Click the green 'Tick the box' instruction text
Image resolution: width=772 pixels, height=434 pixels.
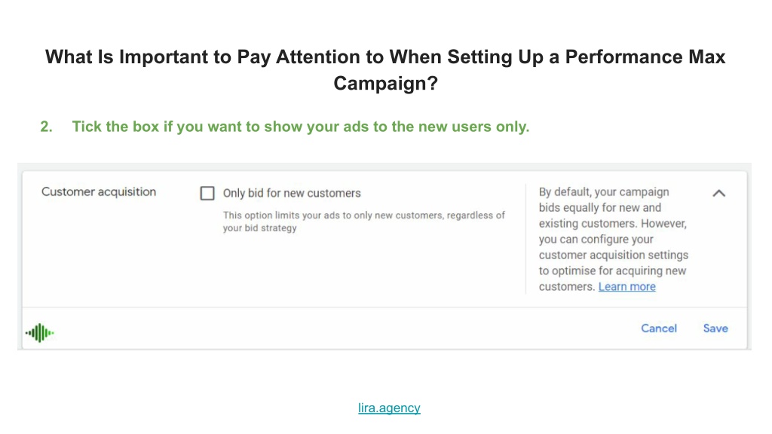click(x=301, y=127)
